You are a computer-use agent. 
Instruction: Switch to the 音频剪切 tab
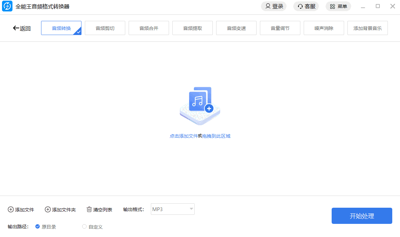pos(105,28)
